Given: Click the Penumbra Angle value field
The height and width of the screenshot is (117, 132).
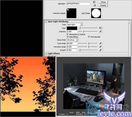Looking at the screenshot, I should 72,47.
